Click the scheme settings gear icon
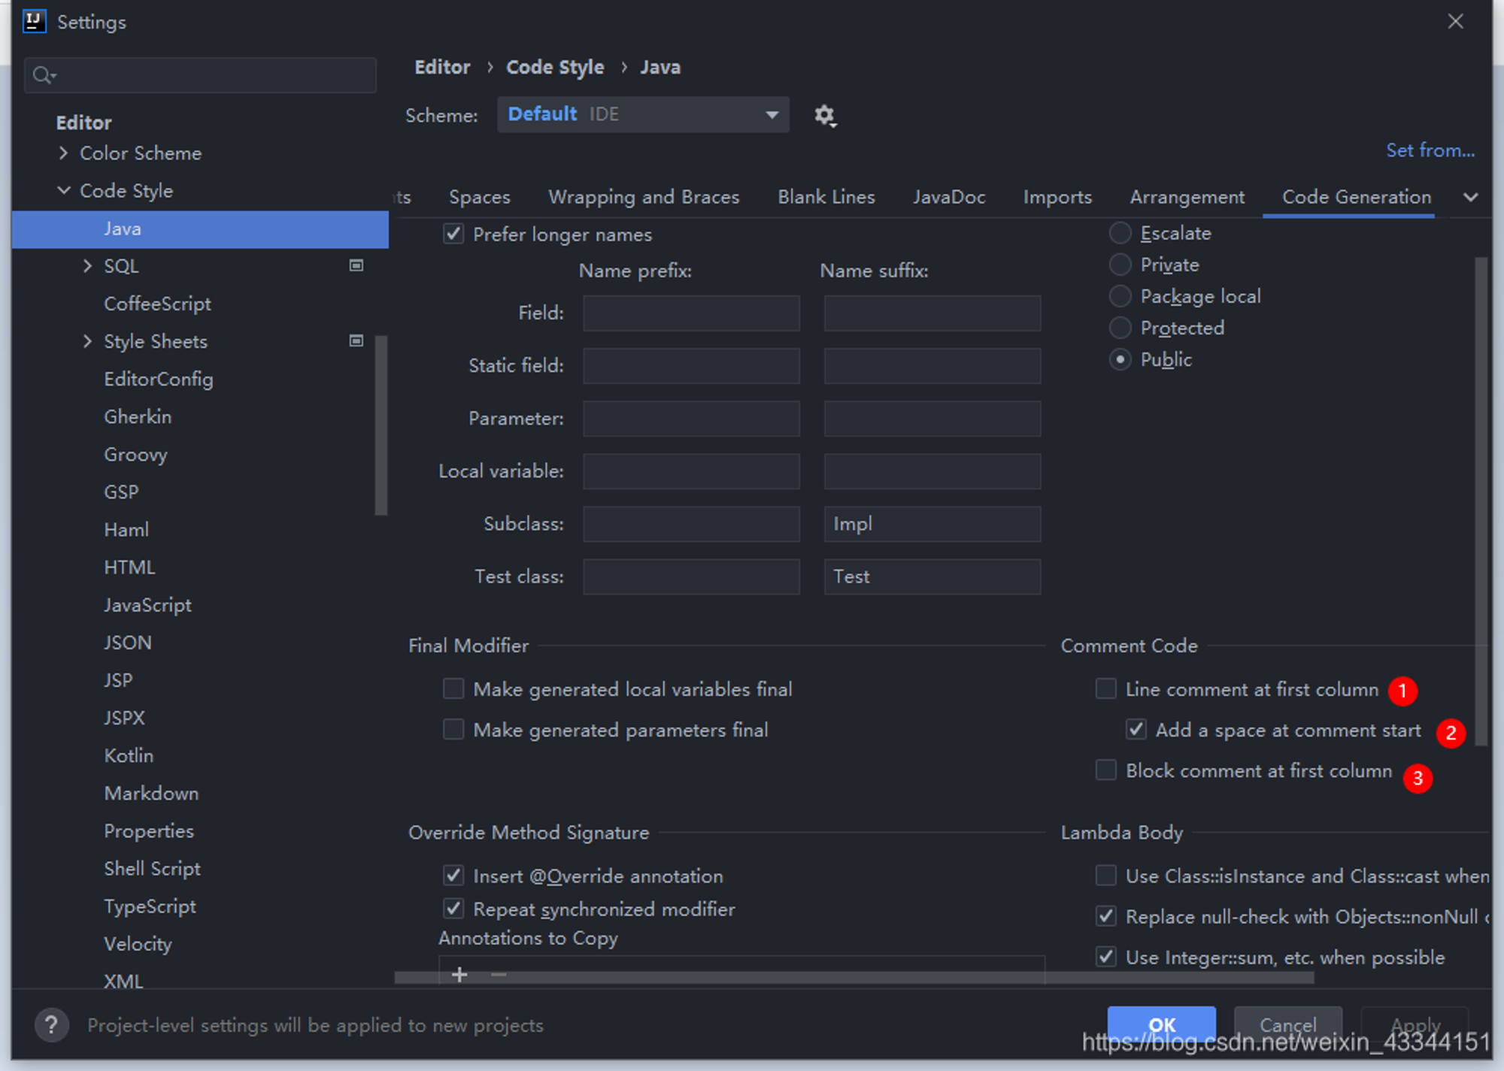 [x=825, y=116]
